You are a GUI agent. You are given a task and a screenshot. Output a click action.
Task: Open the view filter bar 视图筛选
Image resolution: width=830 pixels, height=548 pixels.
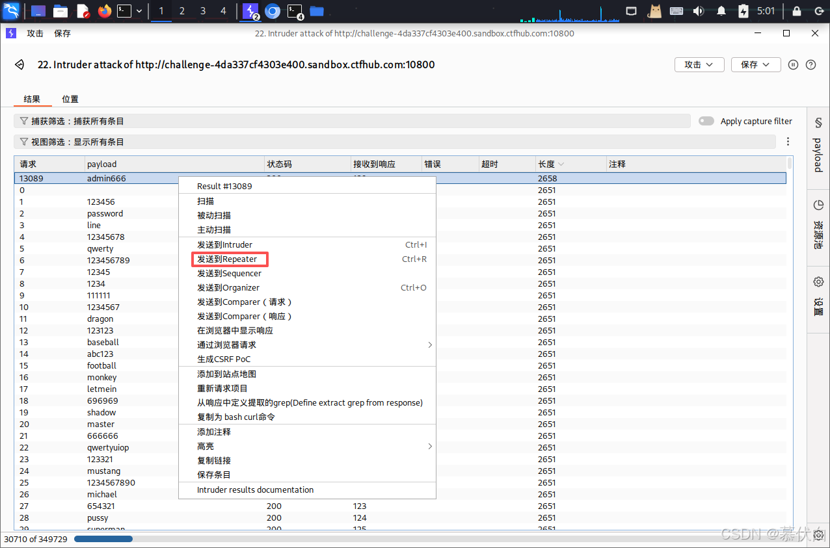[x=395, y=142]
